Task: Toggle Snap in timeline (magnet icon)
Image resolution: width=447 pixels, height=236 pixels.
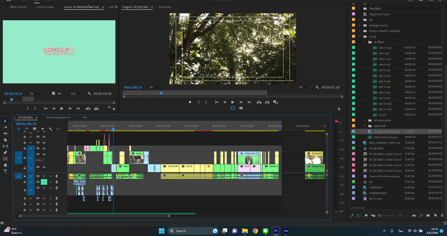Action: tap(26, 129)
